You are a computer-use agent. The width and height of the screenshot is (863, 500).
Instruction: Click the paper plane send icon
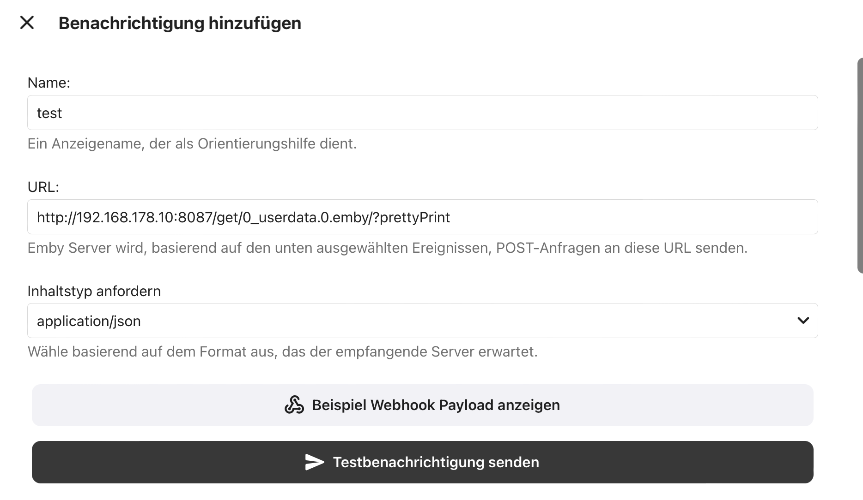pyautogui.click(x=315, y=462)
